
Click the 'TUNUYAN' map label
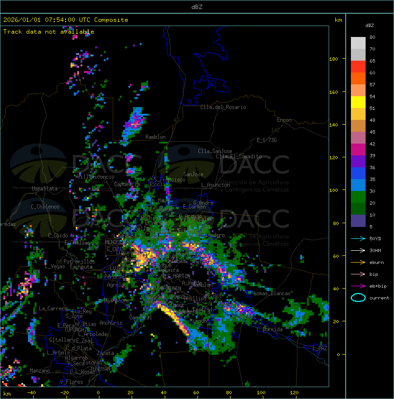100,369
